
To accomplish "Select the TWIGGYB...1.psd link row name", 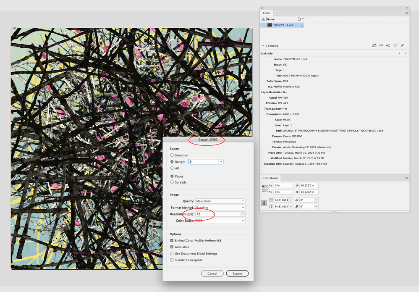I will [283, 25].
